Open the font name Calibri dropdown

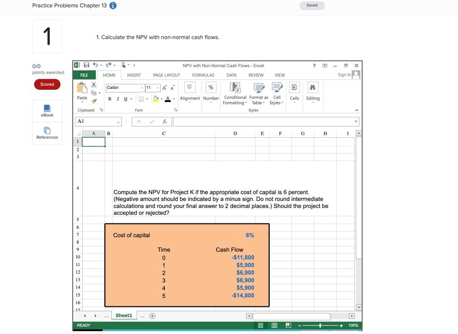tap(142, 88)
